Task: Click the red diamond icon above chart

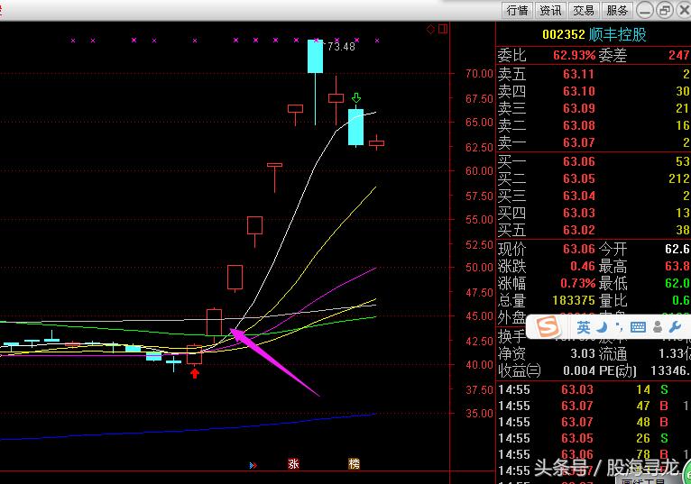Action: (431, 30)
